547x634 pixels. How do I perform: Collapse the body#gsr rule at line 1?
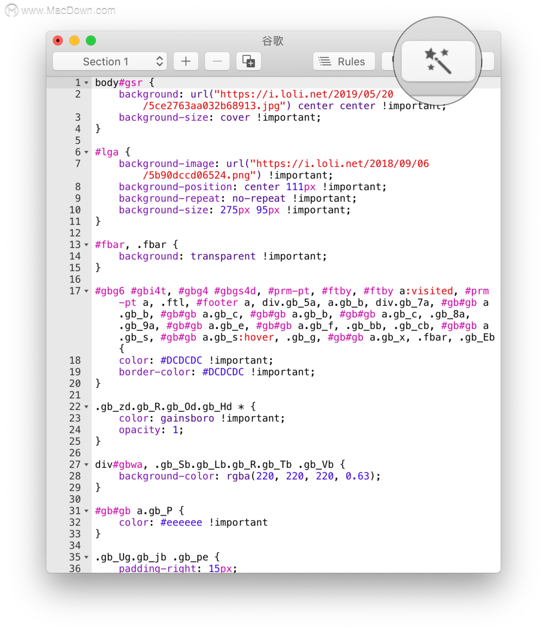coord(86,83)
